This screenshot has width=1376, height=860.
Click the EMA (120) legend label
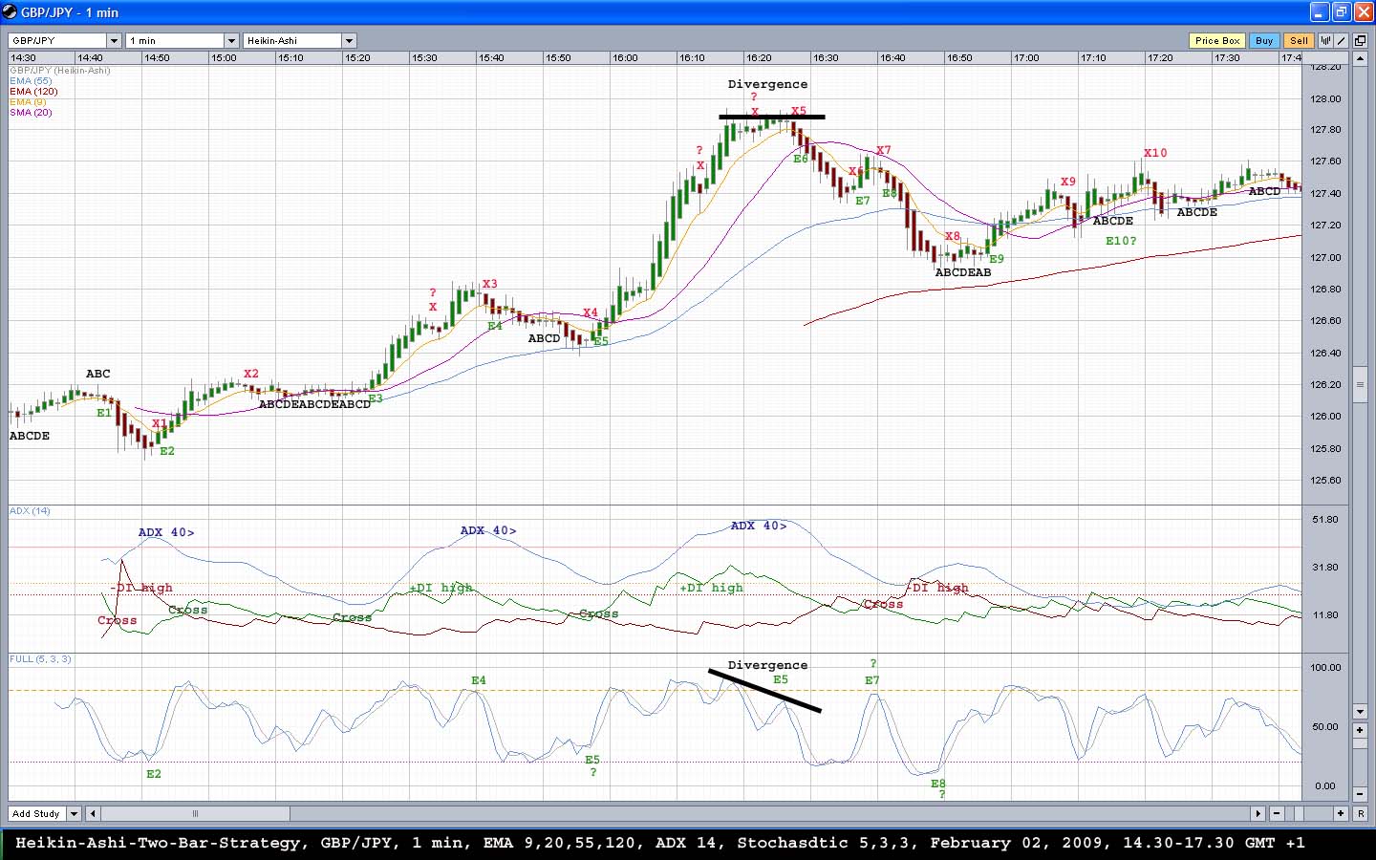coord(33,92)
